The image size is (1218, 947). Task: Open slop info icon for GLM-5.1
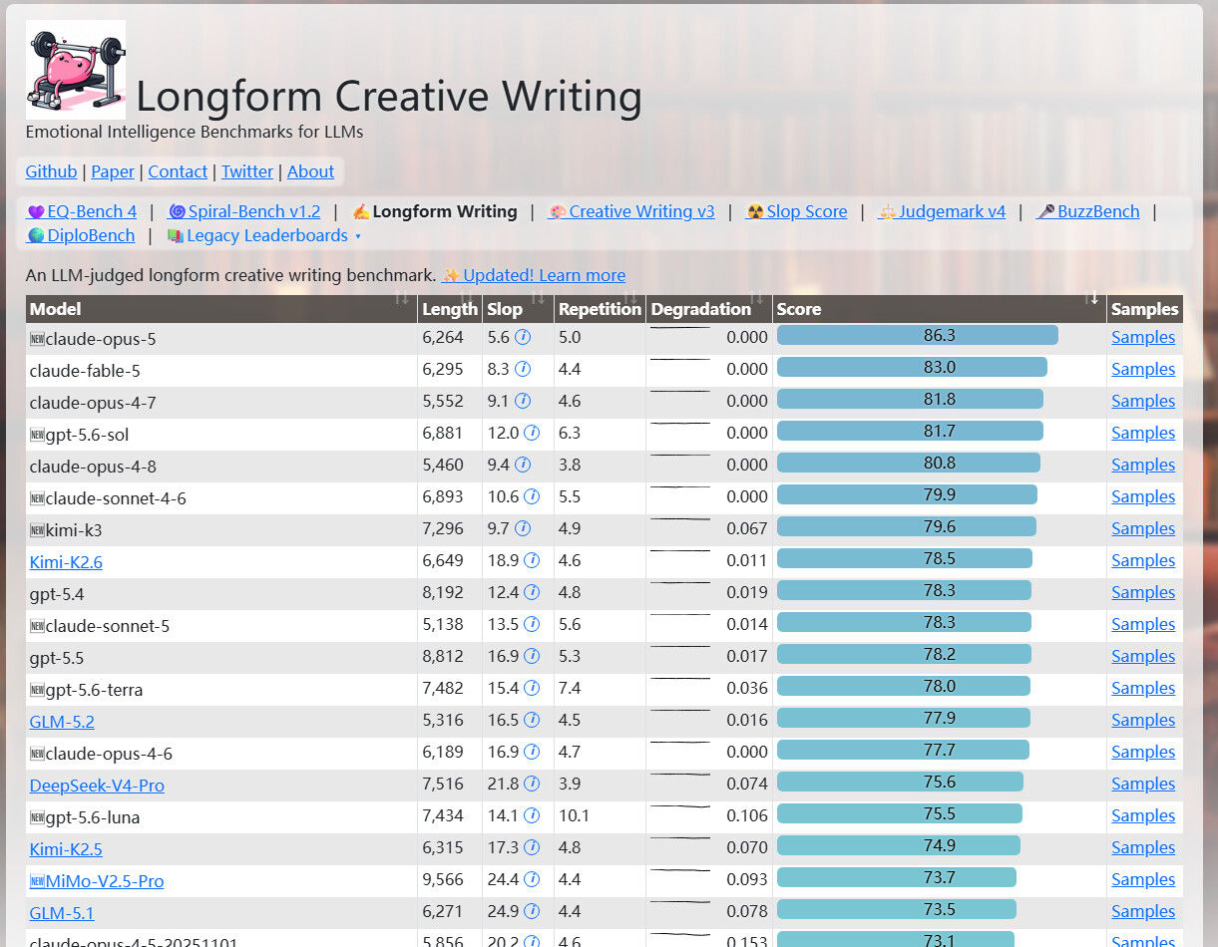pyautogui.click(x=532, y=911)
